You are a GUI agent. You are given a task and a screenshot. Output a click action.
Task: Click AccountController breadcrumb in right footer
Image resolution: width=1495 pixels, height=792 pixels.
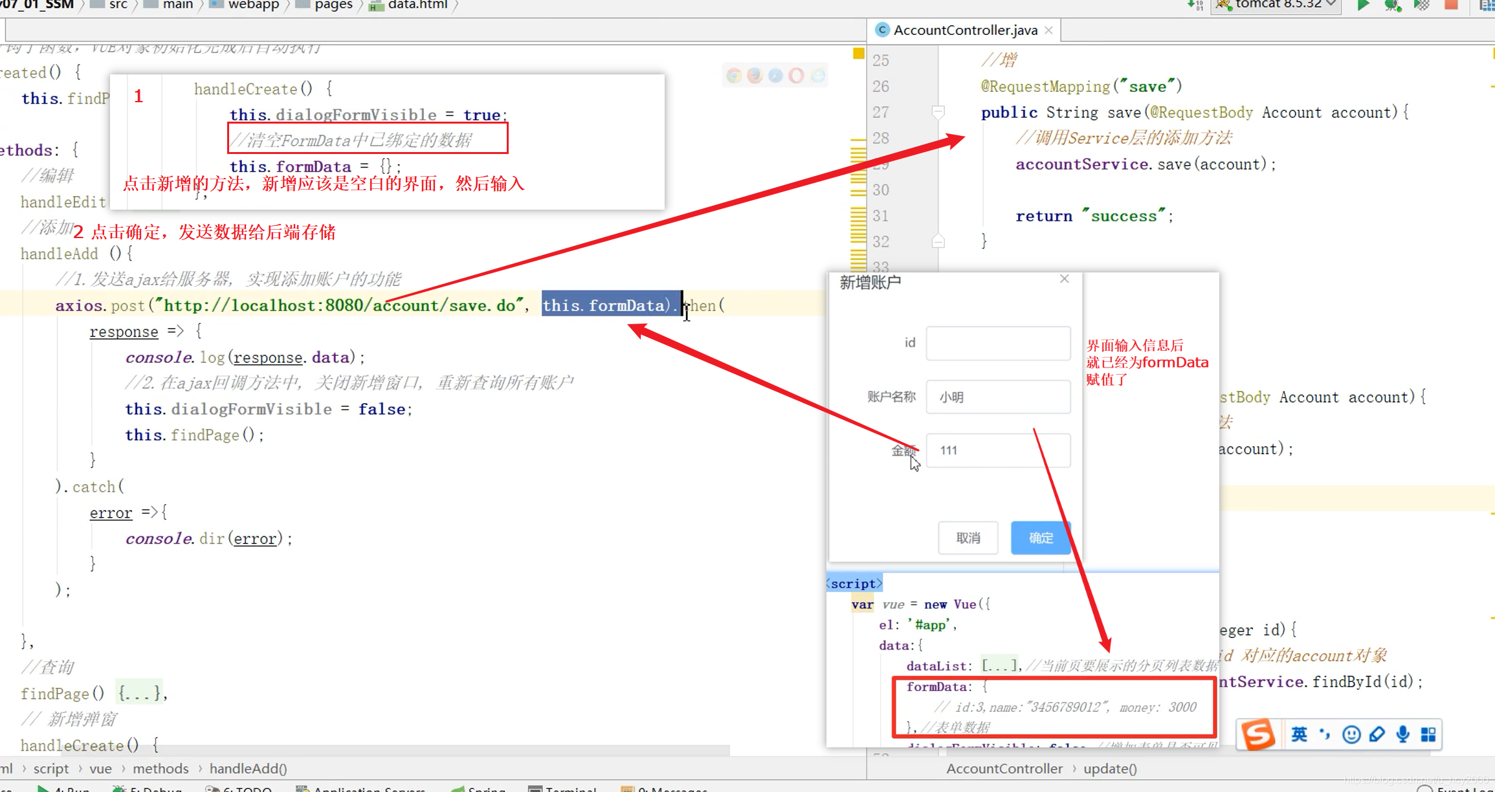[1004, 769]
